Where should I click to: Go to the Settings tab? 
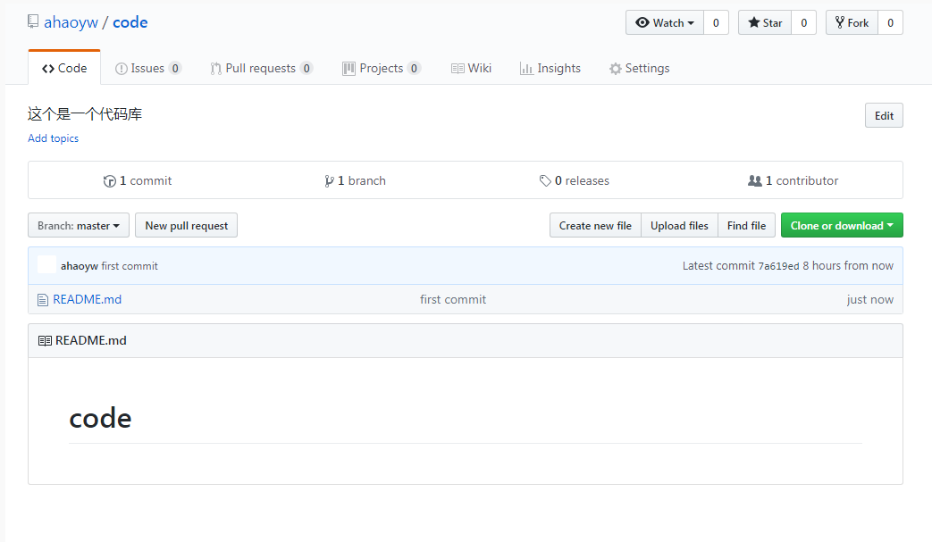coord(639,69)
